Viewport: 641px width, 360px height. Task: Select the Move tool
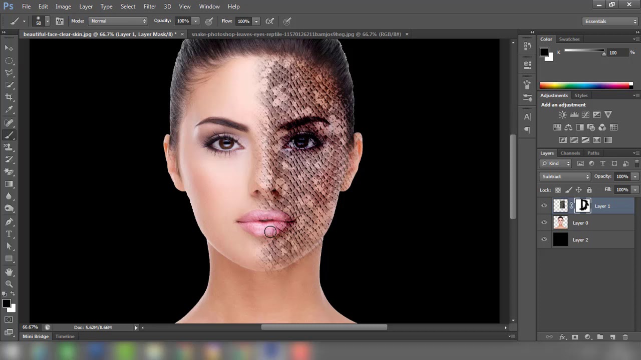[9, 48]
